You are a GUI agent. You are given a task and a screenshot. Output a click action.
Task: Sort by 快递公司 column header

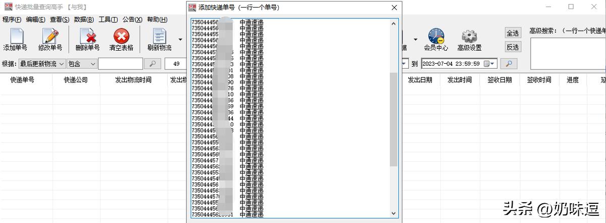click(76, 80)
